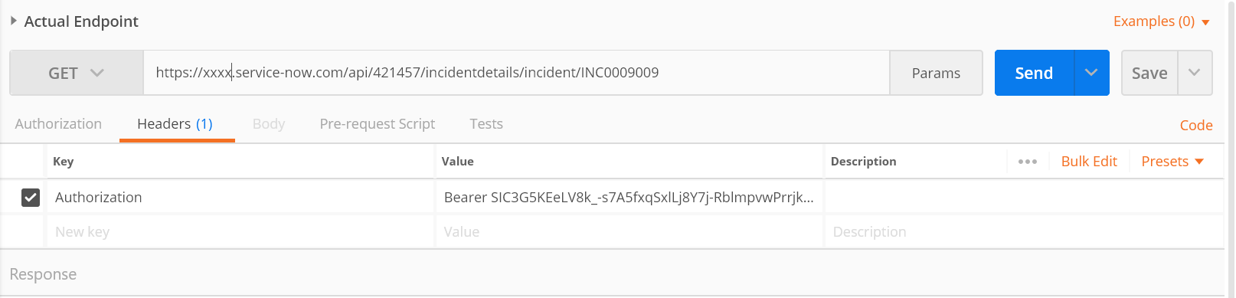
Task: Send the request
Action: click(1034, 73)
